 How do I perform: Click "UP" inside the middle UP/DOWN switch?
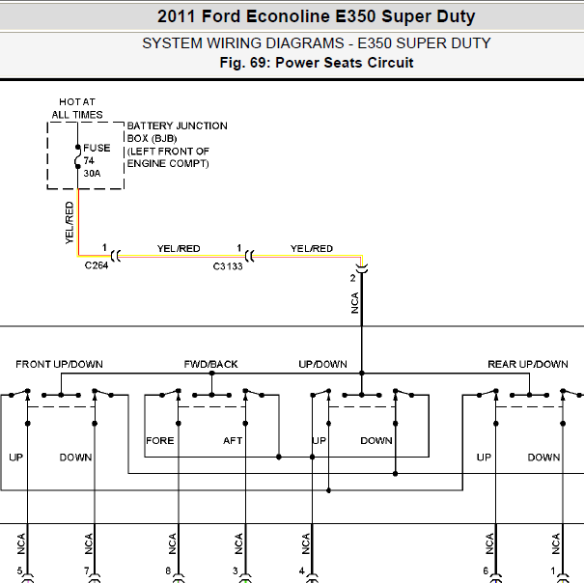tap(320, 441)
